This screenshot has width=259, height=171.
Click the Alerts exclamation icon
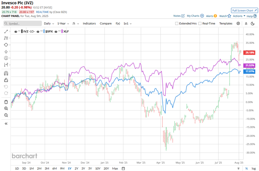(215, 16)
